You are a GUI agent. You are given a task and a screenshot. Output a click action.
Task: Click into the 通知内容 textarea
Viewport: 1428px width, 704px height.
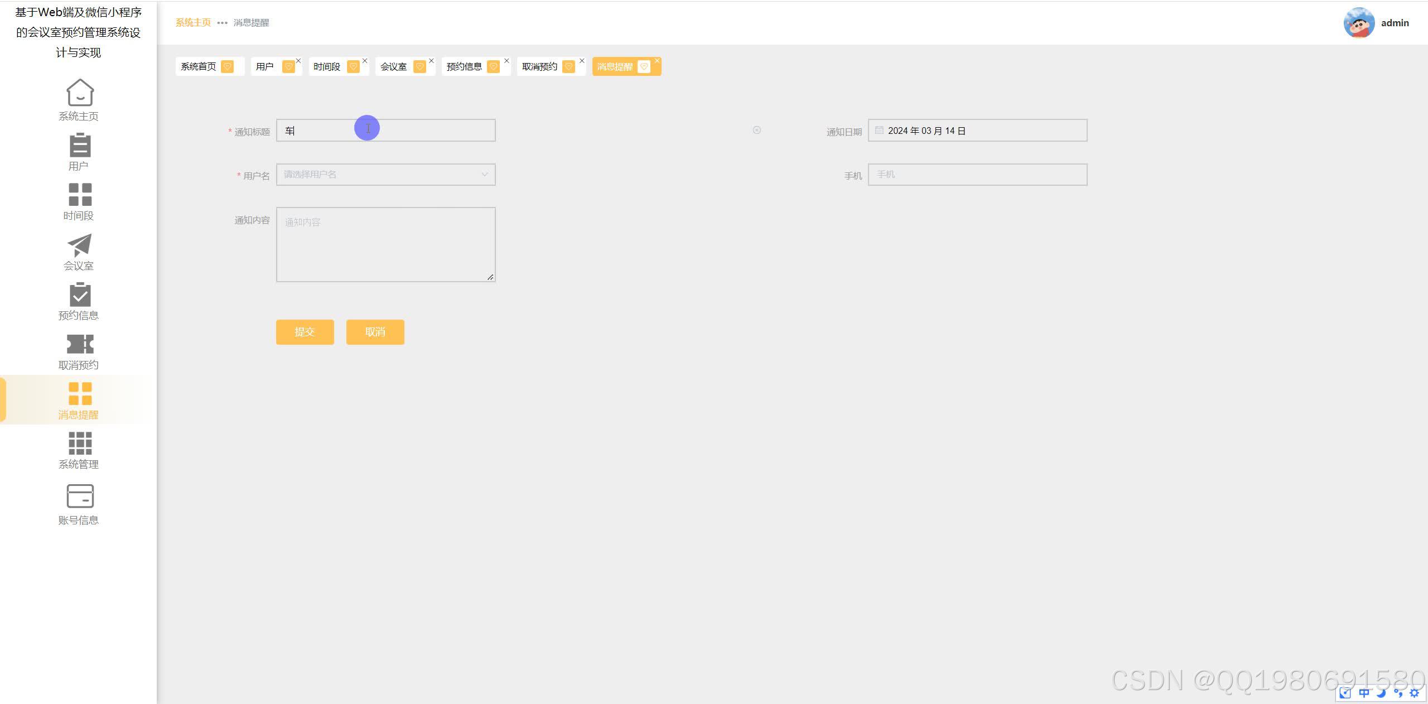(x=385, y=244)
